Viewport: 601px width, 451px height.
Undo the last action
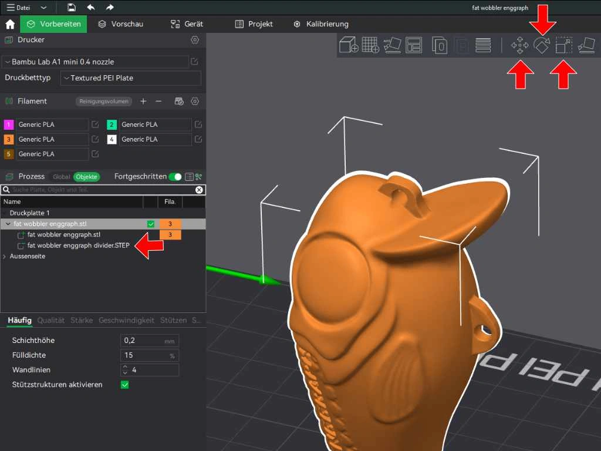tap(90, 8)
